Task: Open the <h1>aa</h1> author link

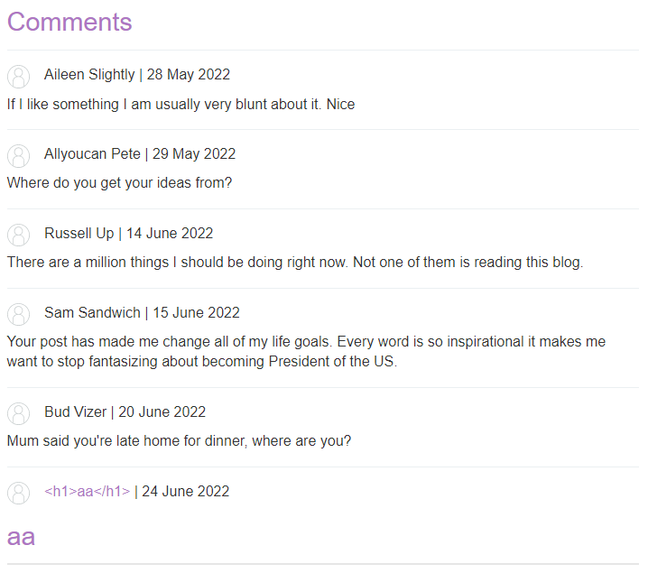Action: [x=87, y=492]
